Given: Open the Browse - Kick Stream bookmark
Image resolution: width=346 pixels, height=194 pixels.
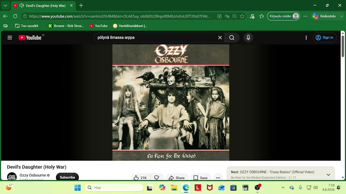Looking at the screenshot, I should point(66,26).
